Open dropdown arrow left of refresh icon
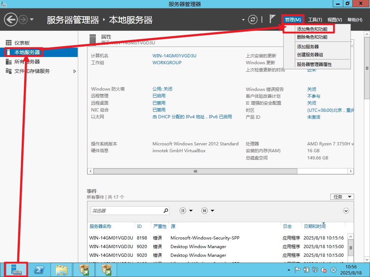 pos(243,20)
